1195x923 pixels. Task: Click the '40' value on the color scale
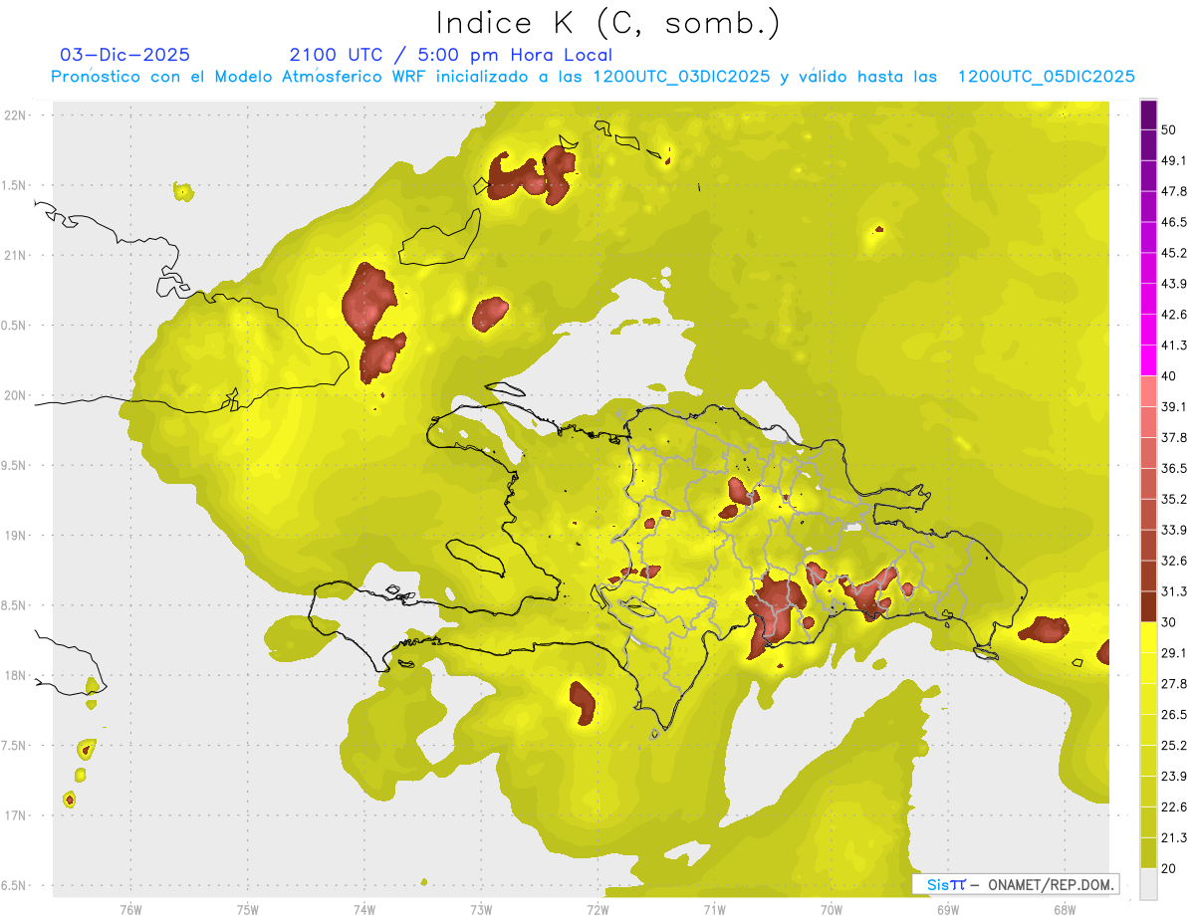tap(1169, 375)
